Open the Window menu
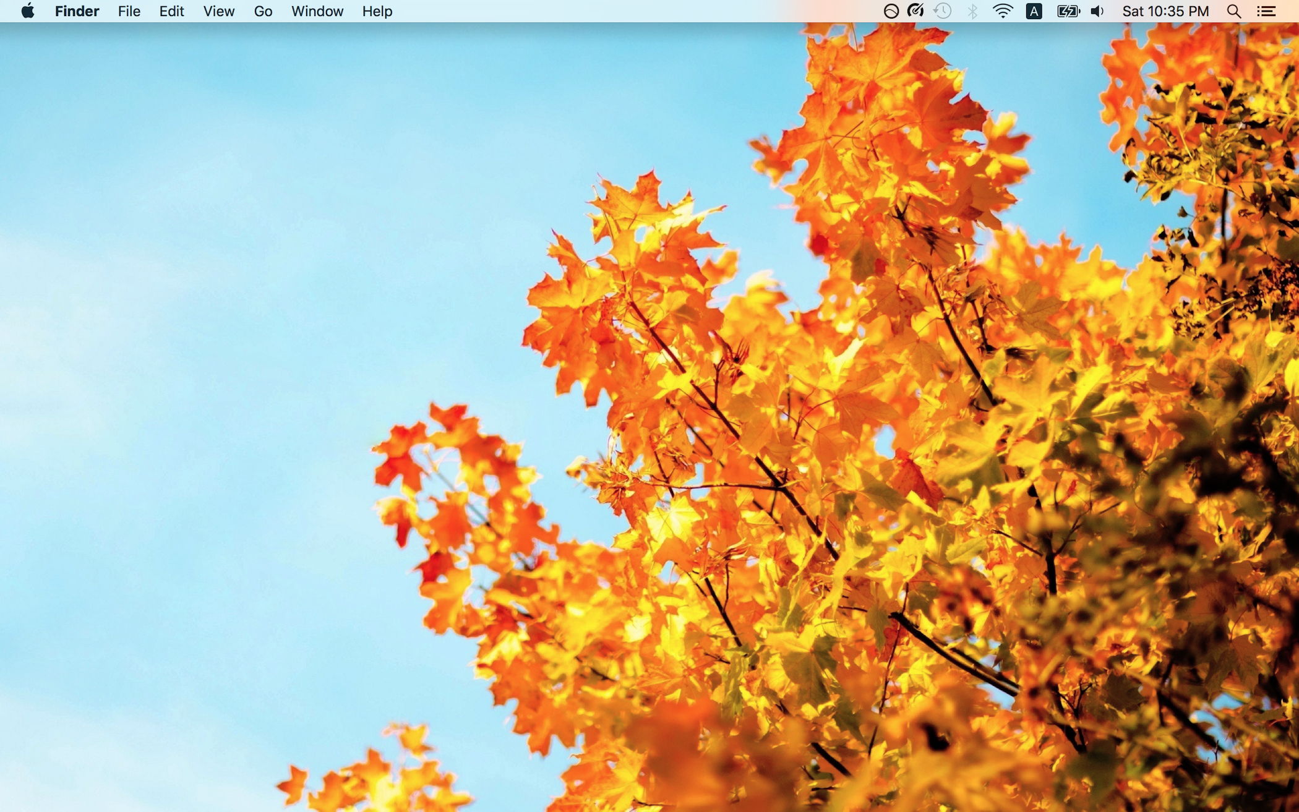 (317, 11)
